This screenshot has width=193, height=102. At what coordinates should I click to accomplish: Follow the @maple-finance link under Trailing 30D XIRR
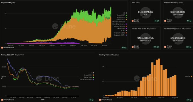9,100
